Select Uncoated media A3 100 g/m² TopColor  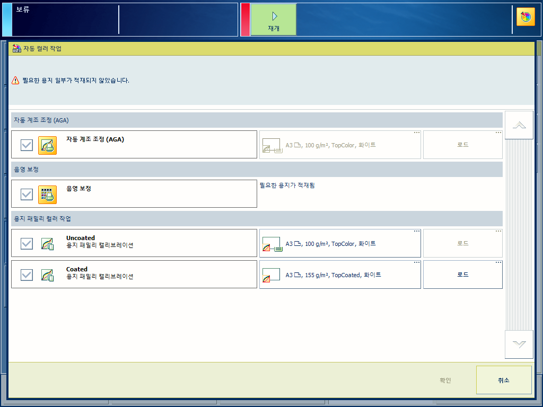(x=340, y=243)
